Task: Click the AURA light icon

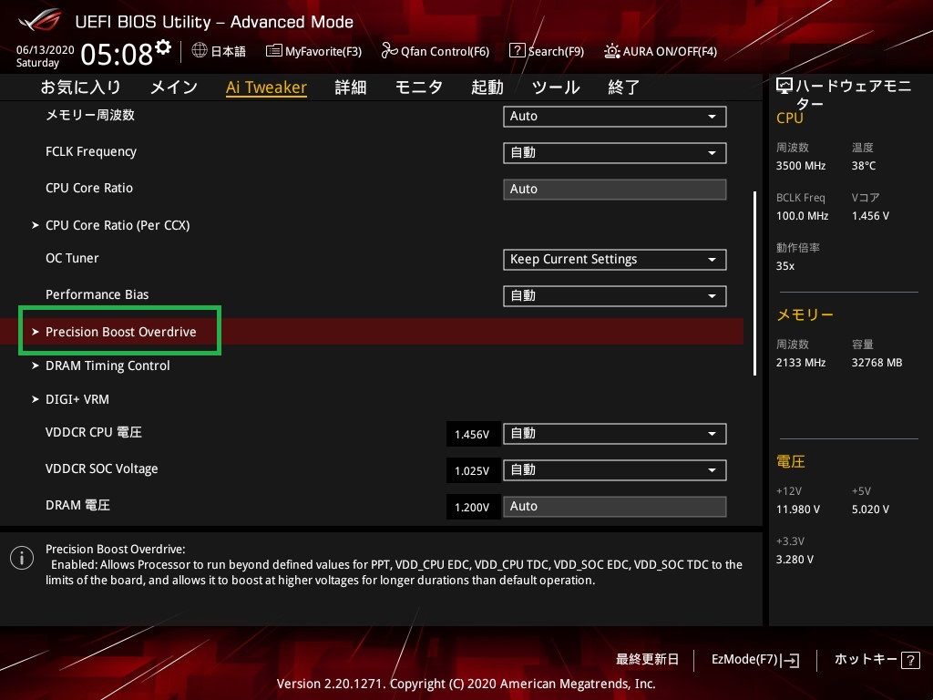Action: click(611, 51)
